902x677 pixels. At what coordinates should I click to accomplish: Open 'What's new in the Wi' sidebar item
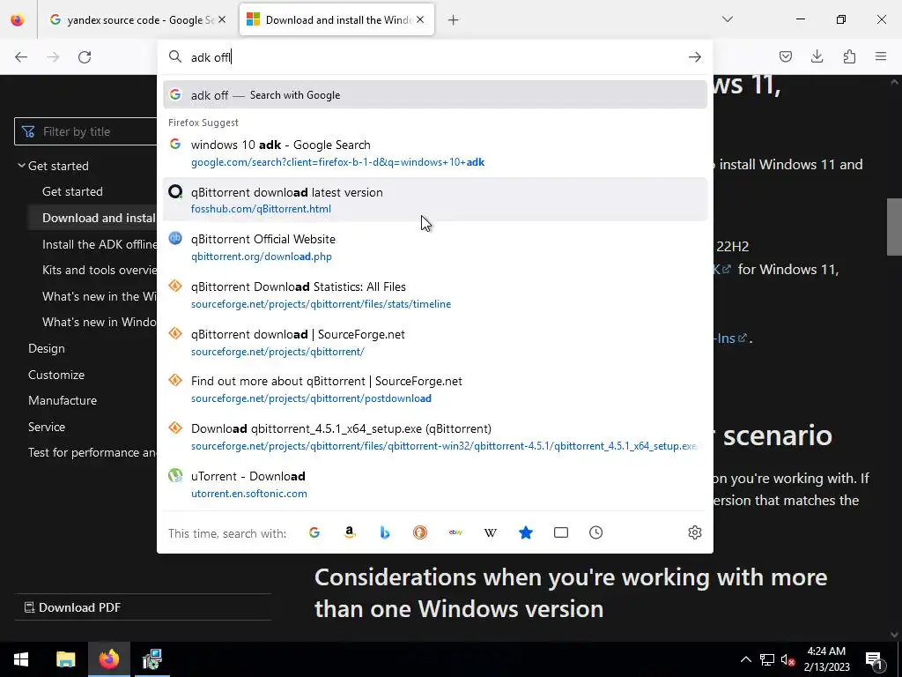pos(99,296)
